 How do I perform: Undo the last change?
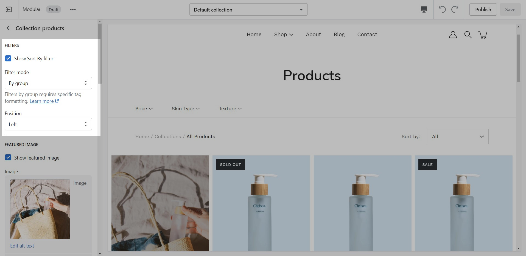442,10
